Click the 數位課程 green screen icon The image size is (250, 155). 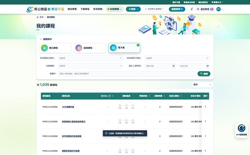coord(44,48)
